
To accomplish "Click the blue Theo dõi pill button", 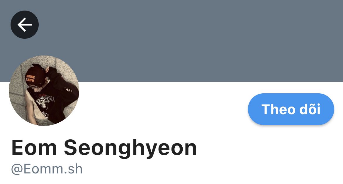I will (x=291, y=109).
